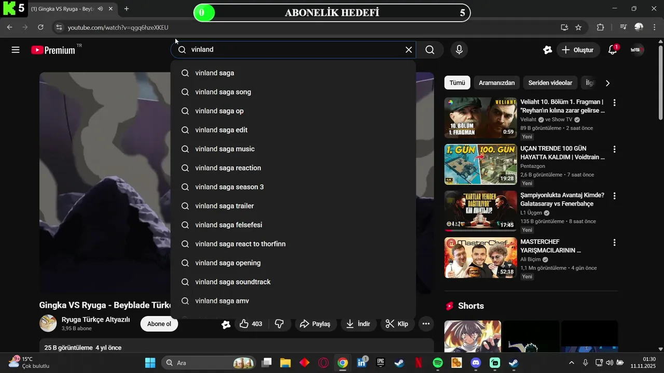Choose the suggestion 'vinland saga season 3'
The image size is (664, 373).
click(x=293, y=187)
